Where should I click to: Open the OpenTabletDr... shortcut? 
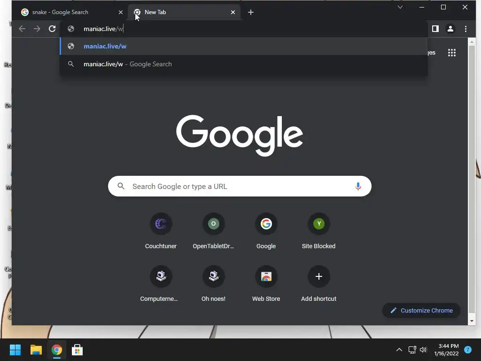(214, 230)
